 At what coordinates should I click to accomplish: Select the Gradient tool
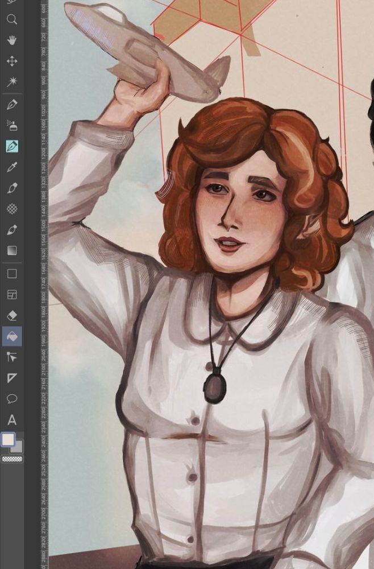coord(12,251)
